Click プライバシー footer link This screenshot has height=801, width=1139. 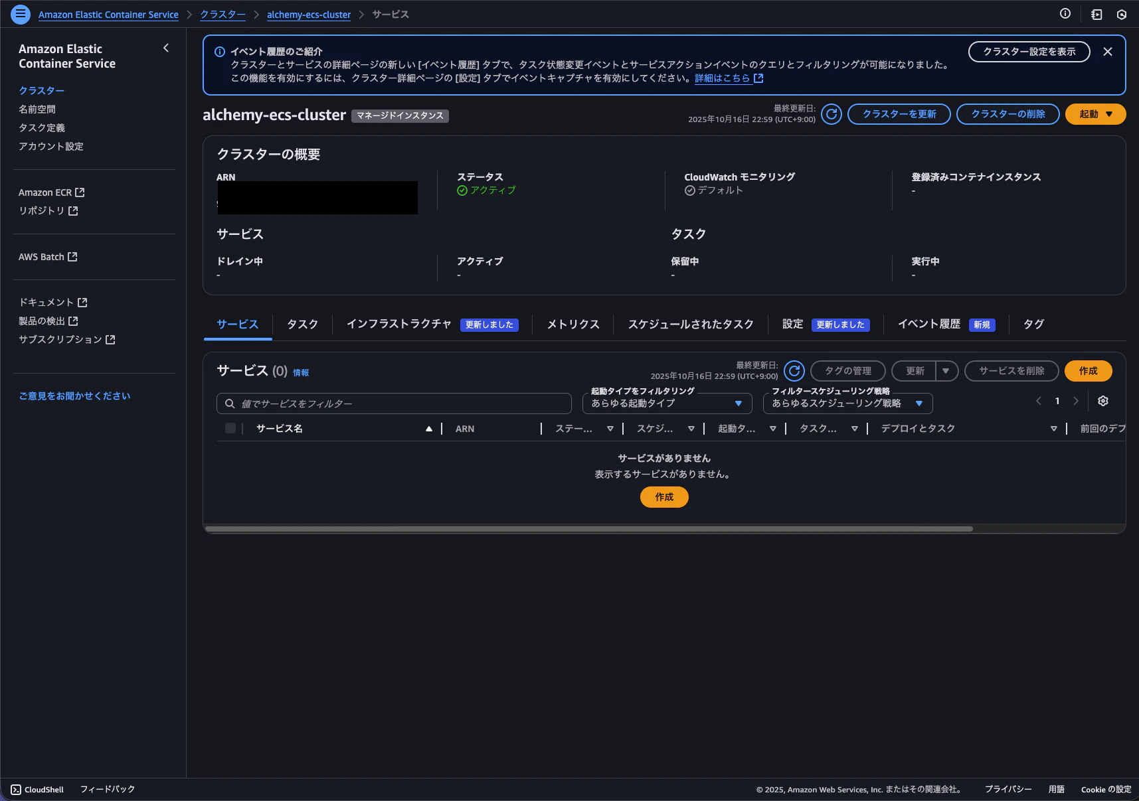click(x=1008, y=789)
